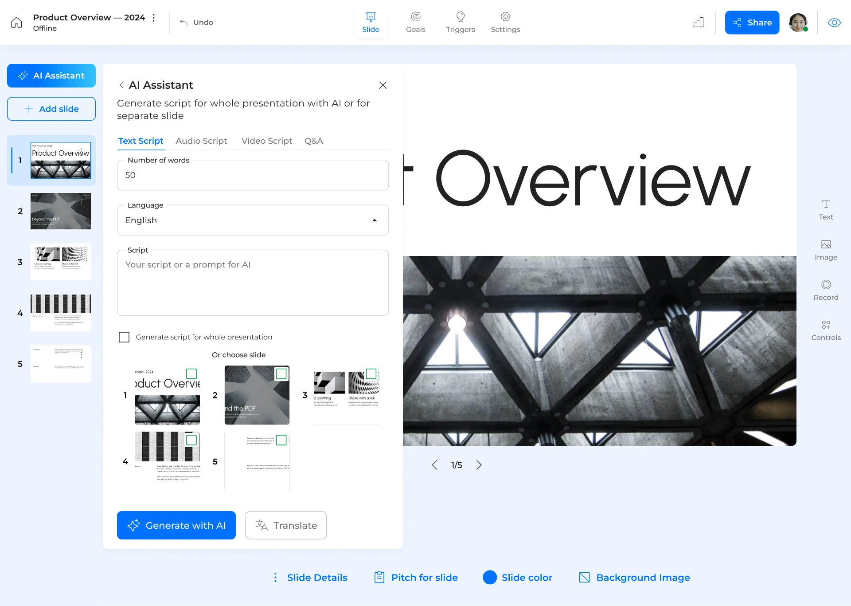Screen dimensions: 851x606
Task: Click the Script prompt text area
Action: pos(253,283)
